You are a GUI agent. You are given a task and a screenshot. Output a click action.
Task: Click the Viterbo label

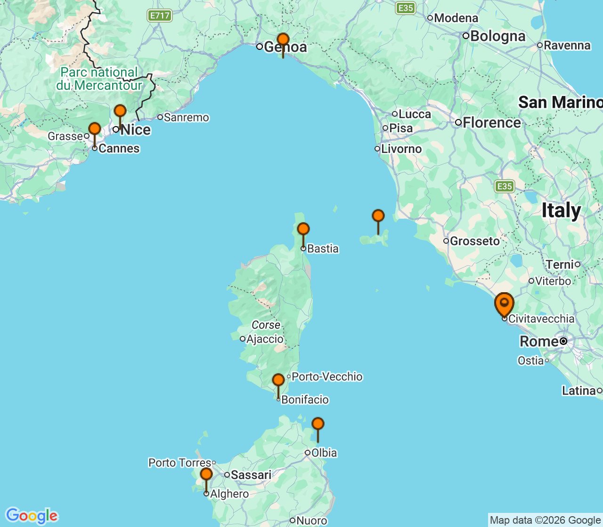point(553,281)
